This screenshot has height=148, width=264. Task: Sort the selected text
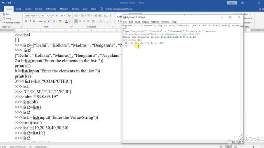pyautogui.click(x=106, y=16)
